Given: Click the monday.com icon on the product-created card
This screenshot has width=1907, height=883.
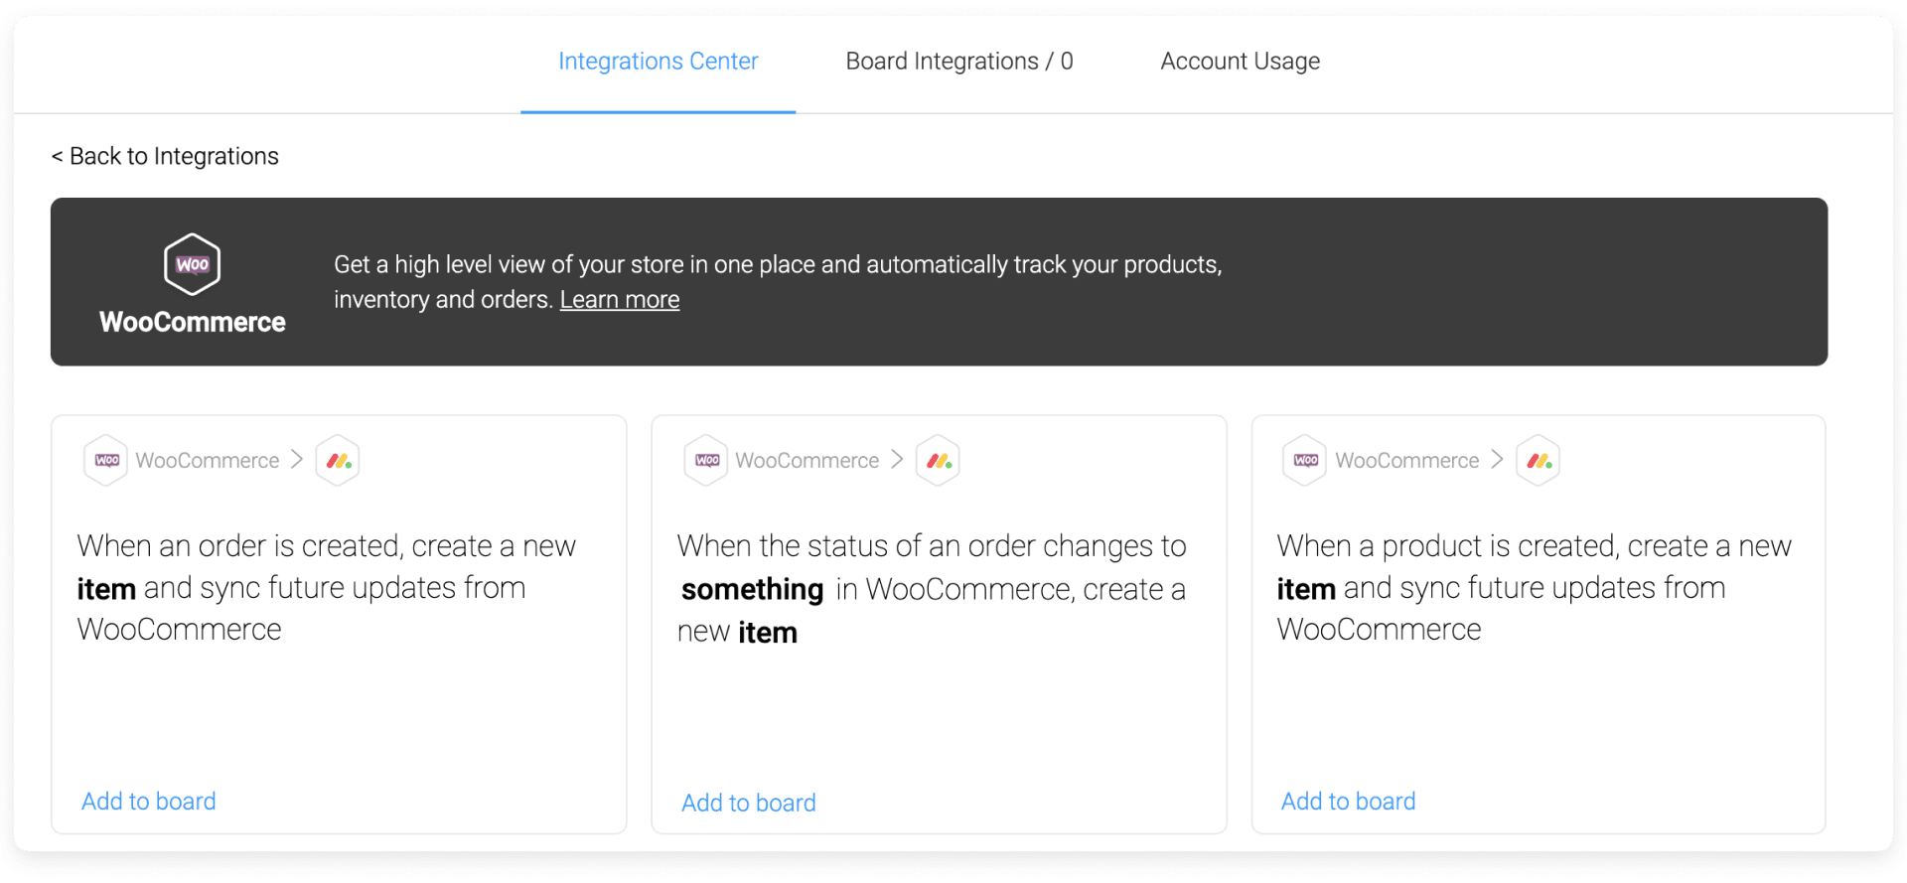Looking at the screenshot, I should tap(1539, 460).
